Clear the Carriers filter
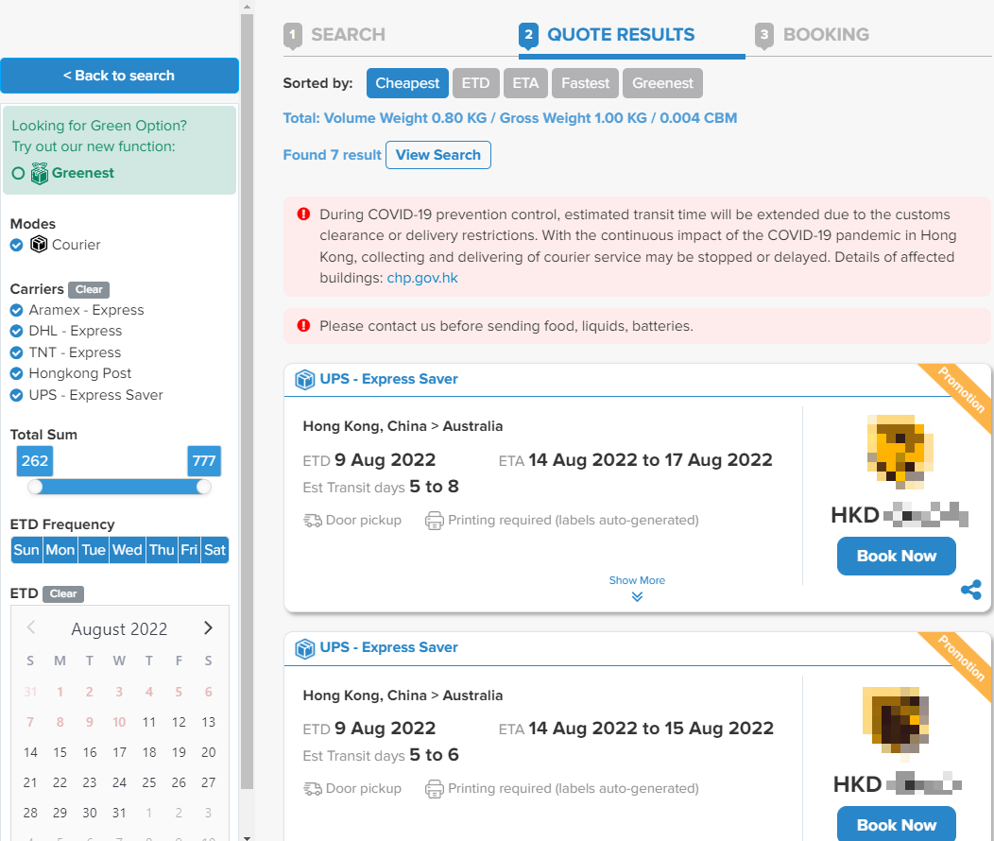Screen dimensions: 994x841 coord(89,290)
